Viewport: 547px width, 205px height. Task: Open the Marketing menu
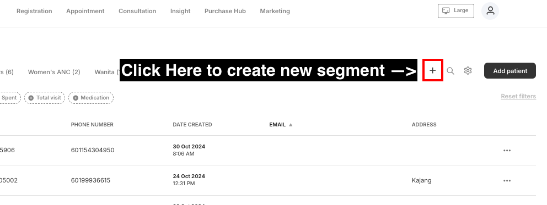tap(275, 11)
